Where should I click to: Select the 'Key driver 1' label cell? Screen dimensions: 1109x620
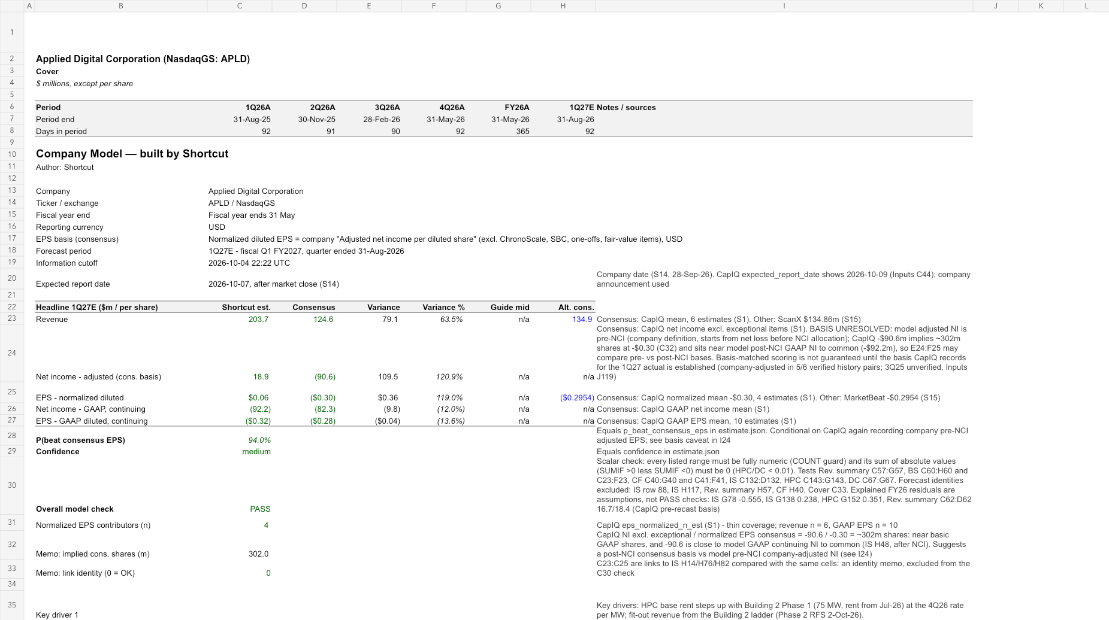tap(57, 615)
